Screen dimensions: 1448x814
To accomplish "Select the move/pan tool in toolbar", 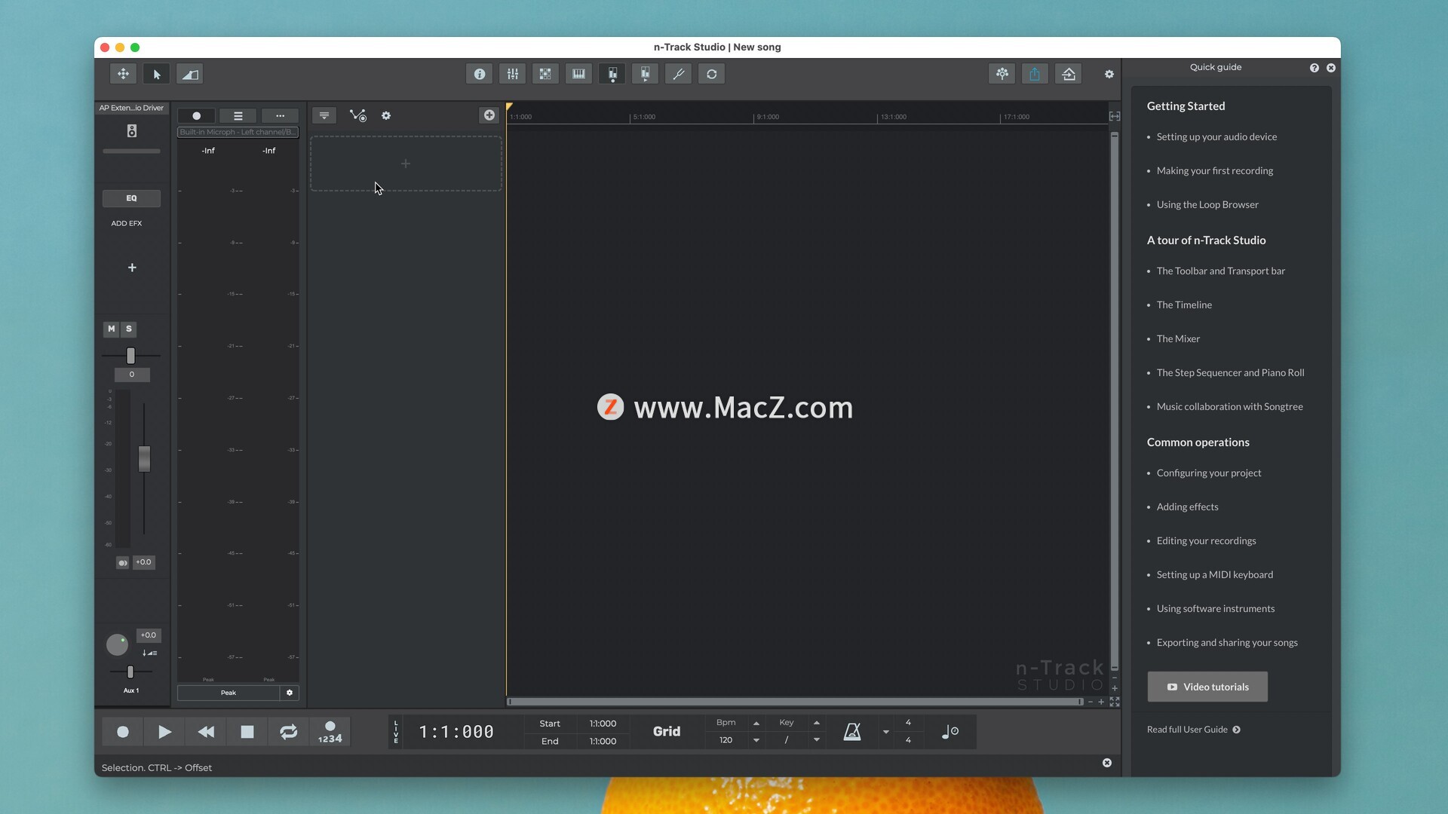I will (x=123, y=74).
